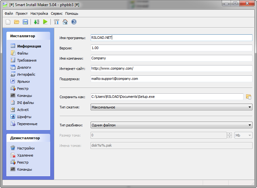Click the Имя программы: label
The width and height of the screenshot is (257, 188).
point(73,38)
